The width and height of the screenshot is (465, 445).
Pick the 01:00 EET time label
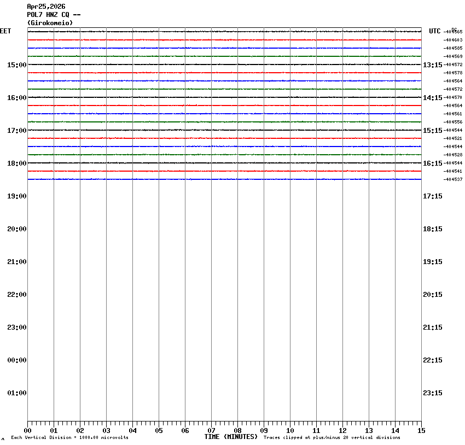[x=16, y=393]
